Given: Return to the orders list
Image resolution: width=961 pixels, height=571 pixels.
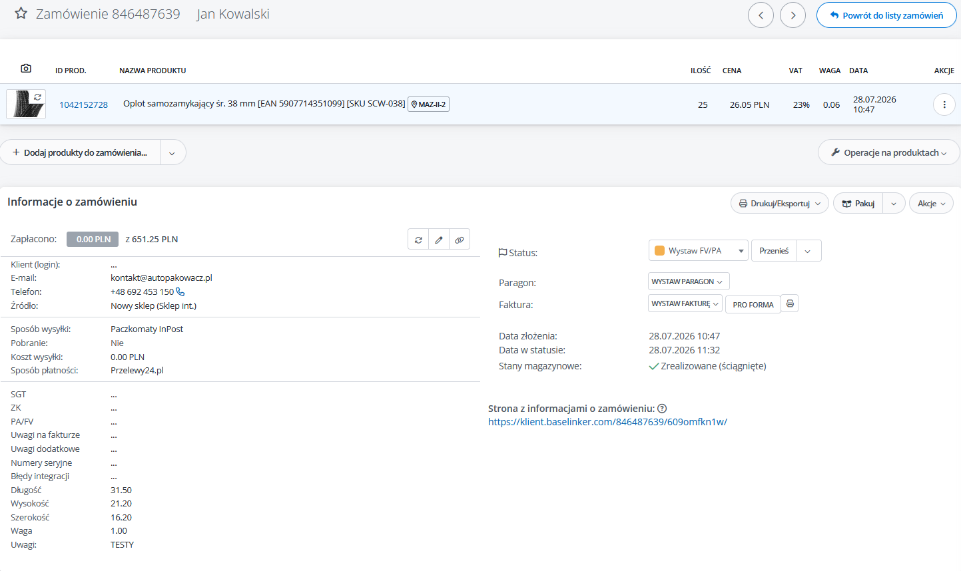Looking at the screenshot, I should coord(886,15).
